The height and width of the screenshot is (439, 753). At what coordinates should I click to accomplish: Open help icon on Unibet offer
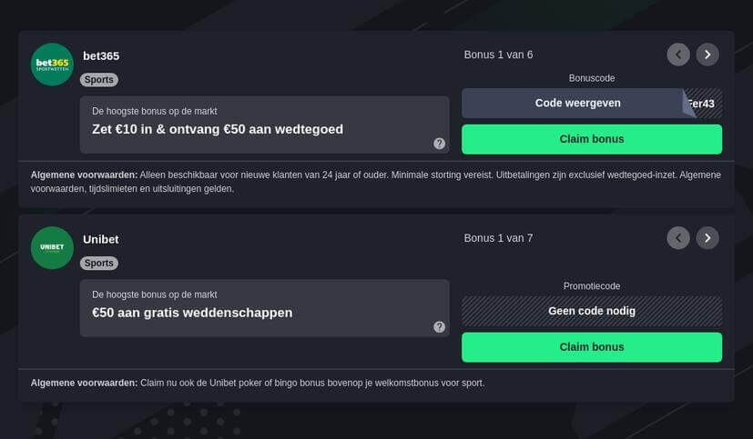439,327
